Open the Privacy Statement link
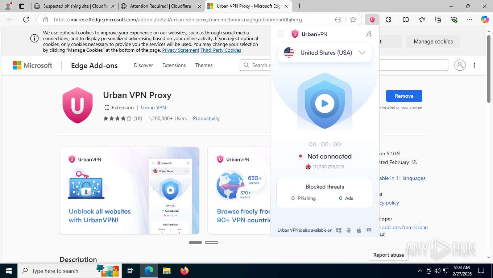This screenshot has width=493, height=278. pyautogui.click(x=181, y=50)
